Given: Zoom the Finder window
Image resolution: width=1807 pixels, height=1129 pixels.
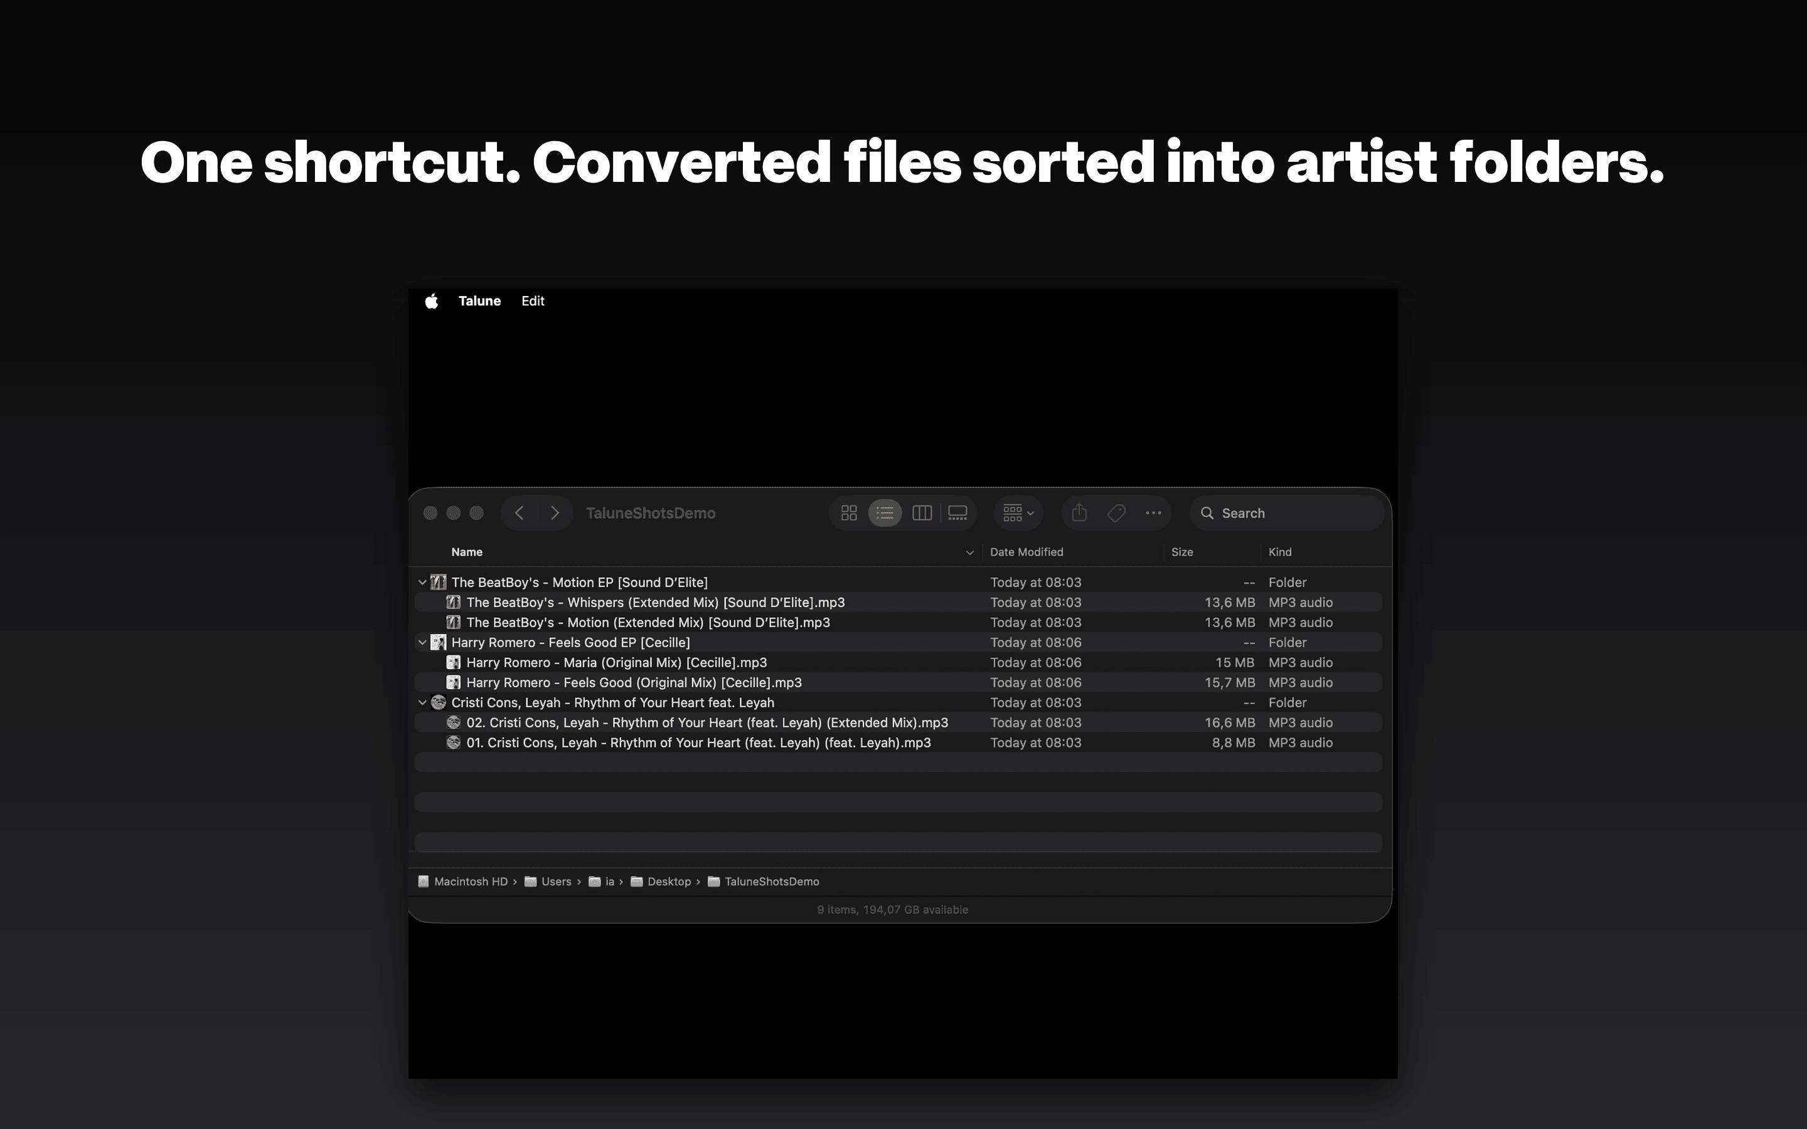Looking at the screenshot, I should tap(476, 513).
